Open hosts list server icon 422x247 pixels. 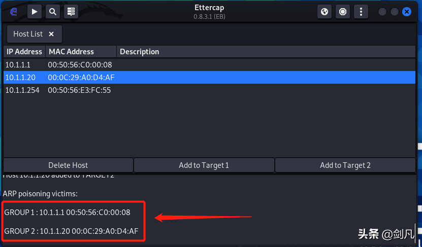pos(71,12)
